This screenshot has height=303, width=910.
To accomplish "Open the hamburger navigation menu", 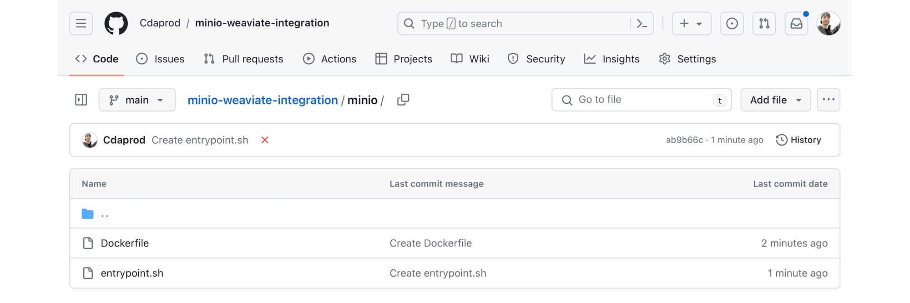I will tap(81, 23).
